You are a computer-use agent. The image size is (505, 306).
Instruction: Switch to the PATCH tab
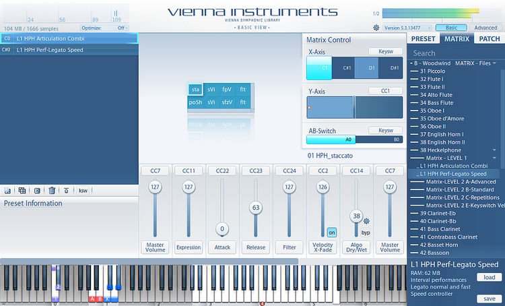pyautogui.click(x=489, y=39)
